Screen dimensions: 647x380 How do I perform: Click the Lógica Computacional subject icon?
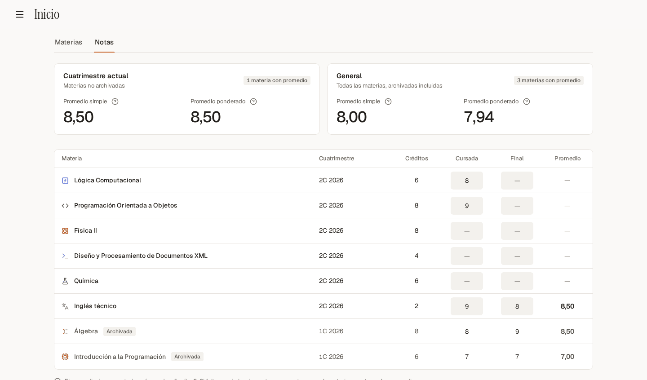click(65, 181)
